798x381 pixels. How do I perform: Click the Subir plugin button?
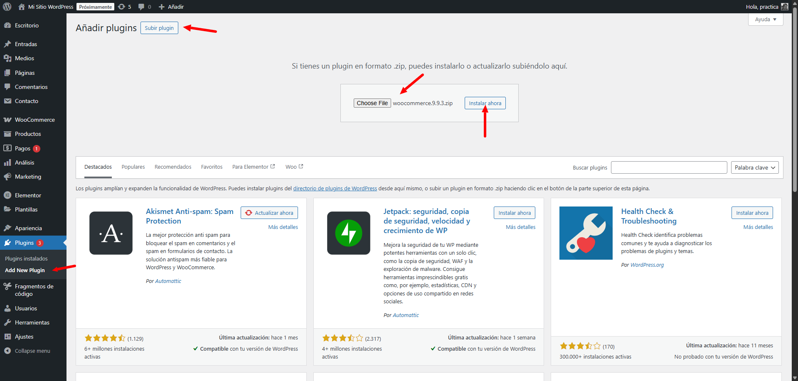tap(159, 28)
